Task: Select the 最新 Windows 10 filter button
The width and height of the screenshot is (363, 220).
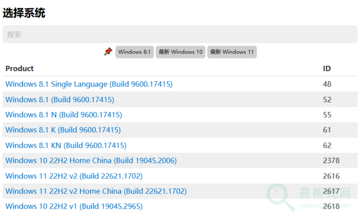Action: click(181, 52)
